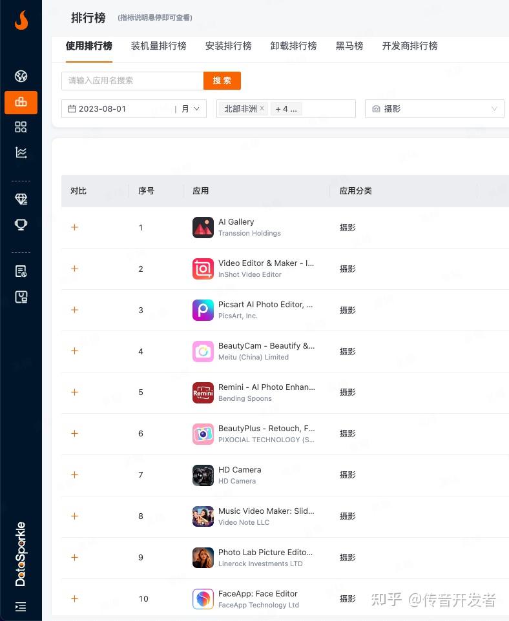Remove the 北部非洲 region tag
509x621 pixels.
pyautogui.click(x=262, y=108)
